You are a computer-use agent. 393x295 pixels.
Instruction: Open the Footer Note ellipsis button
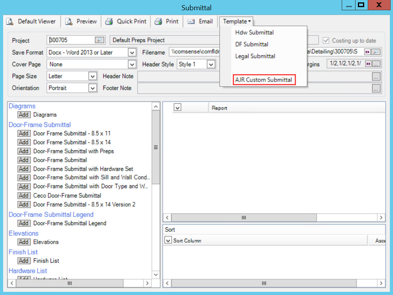pyautogui.click(x=376, y=88)
